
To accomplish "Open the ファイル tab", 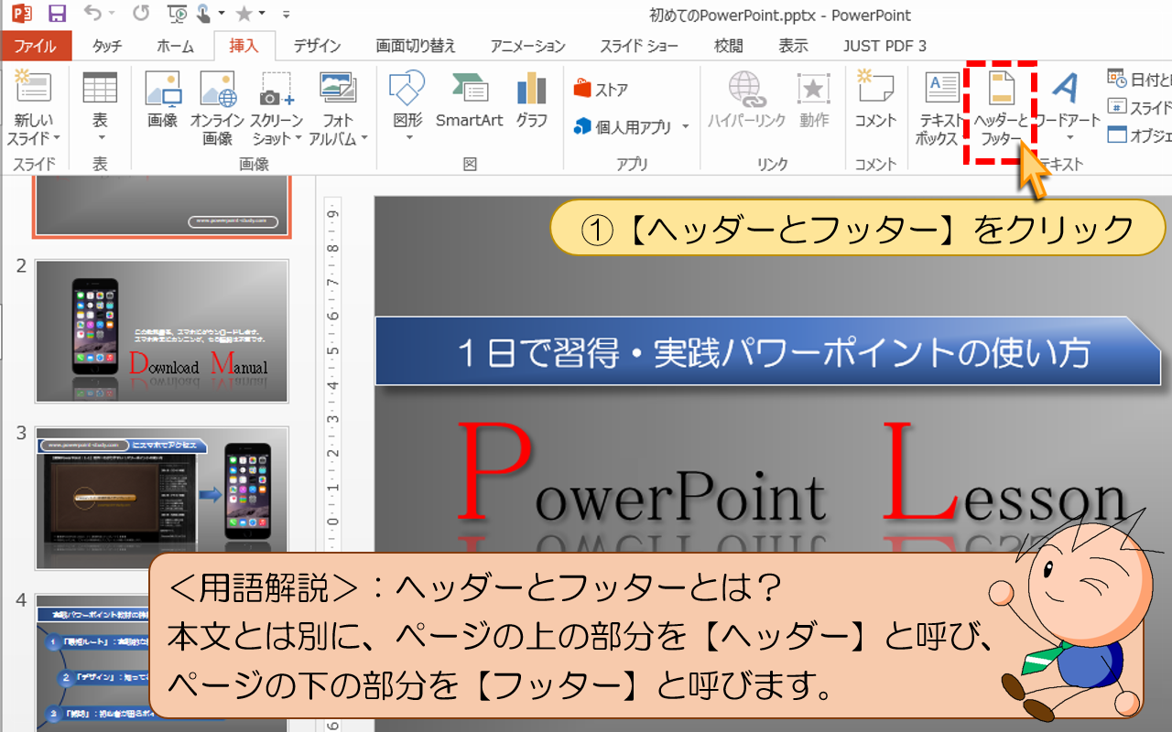I will [35, 46].
